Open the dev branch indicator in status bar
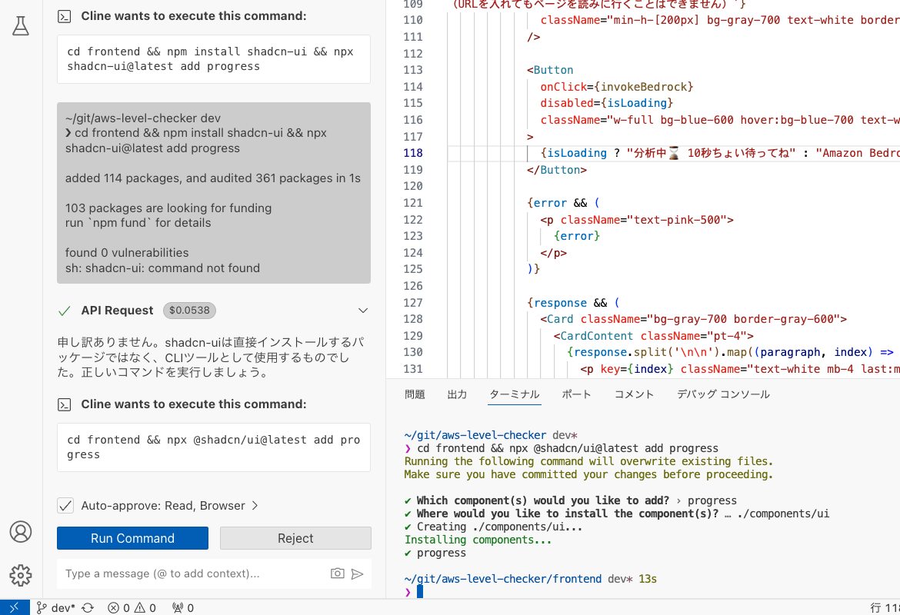Viewport: 900px width, 615px height. click(x=55, y=607)
